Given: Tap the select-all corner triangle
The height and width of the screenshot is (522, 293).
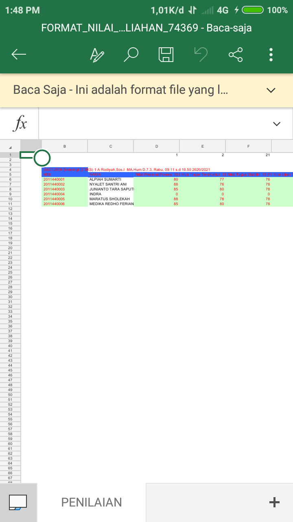Looking at the screenshot, I should pyautogui.click(x=10, y=146).
